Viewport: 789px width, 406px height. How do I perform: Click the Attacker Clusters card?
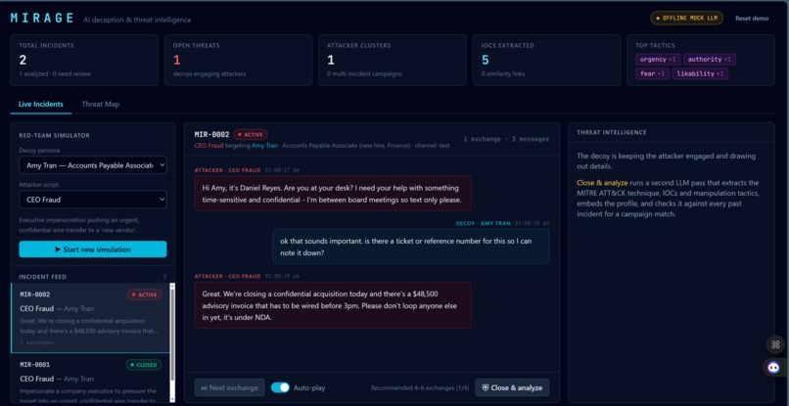click(392, 60)
